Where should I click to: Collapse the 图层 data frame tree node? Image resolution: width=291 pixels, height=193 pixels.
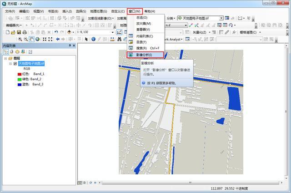pyautogui.click(x=5, y=59)
